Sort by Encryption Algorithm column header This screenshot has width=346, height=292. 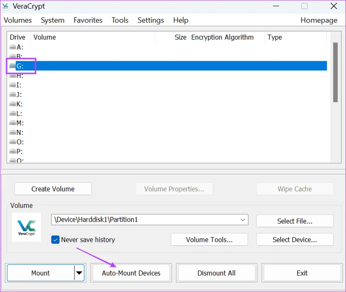227,37
